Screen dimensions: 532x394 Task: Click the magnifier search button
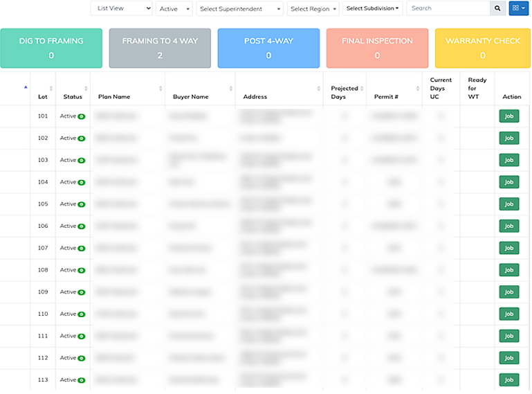497,8
